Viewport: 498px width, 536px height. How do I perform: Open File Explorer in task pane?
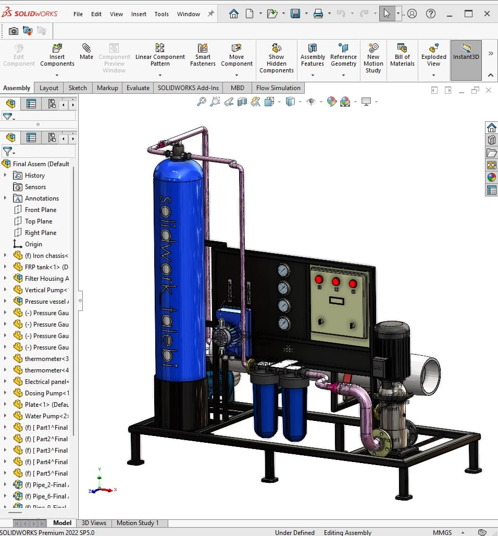492,153
